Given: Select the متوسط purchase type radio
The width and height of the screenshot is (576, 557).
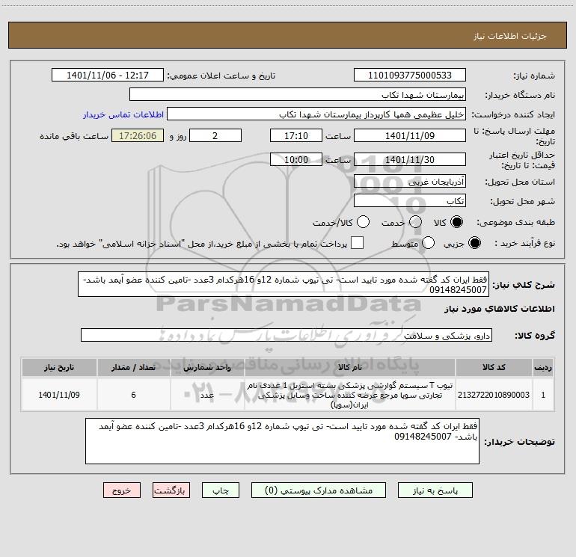Looking at the screenshot, I should (x=428, y=243).
